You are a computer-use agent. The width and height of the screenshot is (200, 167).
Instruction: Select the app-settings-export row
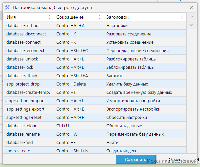pyautogui.click(x=95, y=109)
